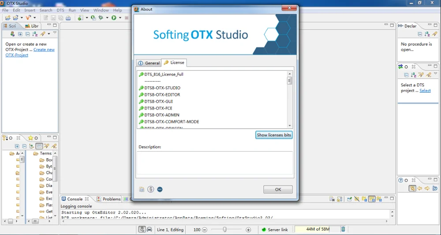This screenshot has width=441, height=235.
Task: Click the zoom in plus icon in status bar
Action: (248, 230)
